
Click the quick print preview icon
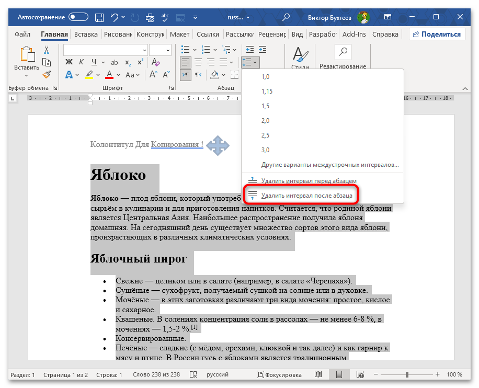[150, 18]
